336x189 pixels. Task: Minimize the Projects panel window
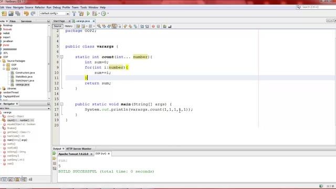point(48,21)
